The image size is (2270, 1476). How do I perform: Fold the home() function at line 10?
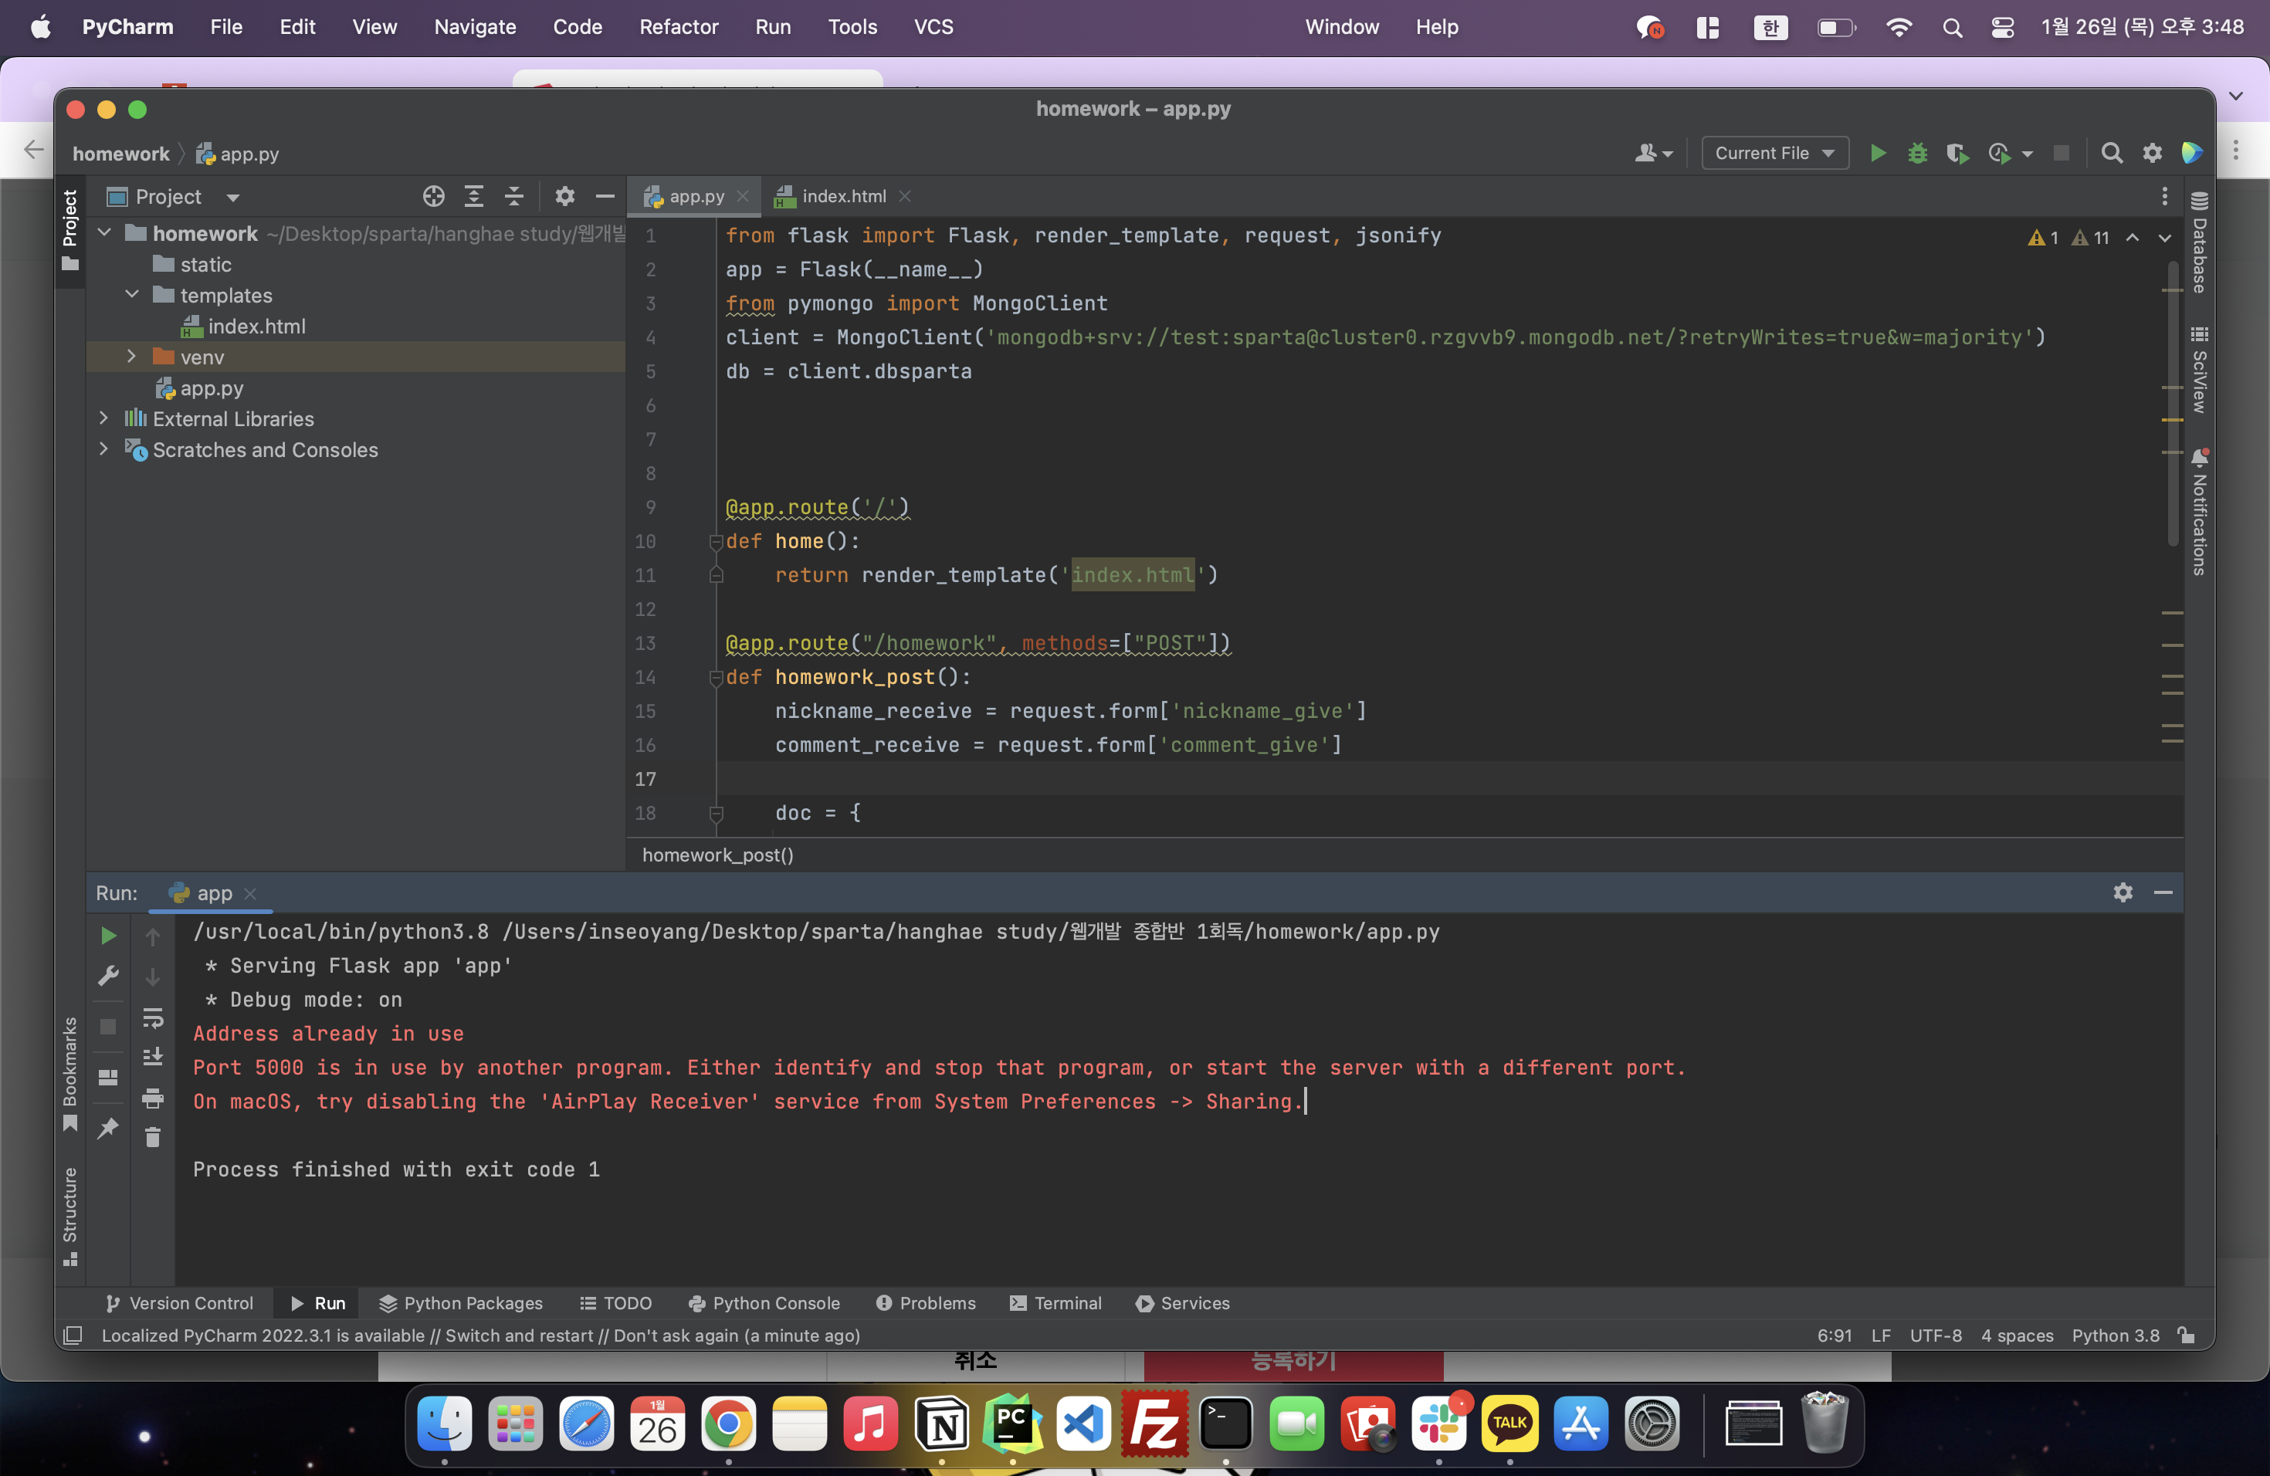(x=717, y=542)
